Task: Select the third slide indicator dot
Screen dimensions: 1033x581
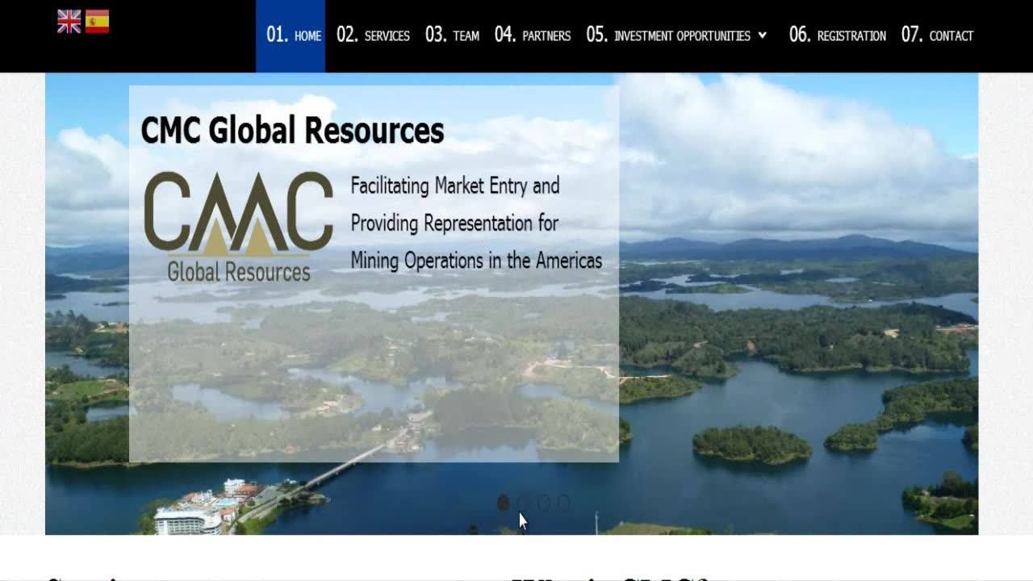Action: point(543,503)
